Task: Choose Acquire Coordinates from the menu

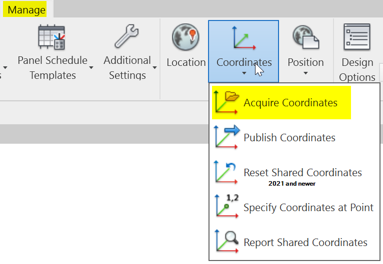Action: pyautogui.click(x=290, y=103)
